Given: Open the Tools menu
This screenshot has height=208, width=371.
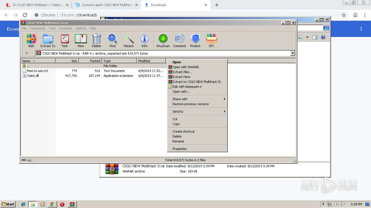Looking at the screenshot, I should [x=52, y=28].
